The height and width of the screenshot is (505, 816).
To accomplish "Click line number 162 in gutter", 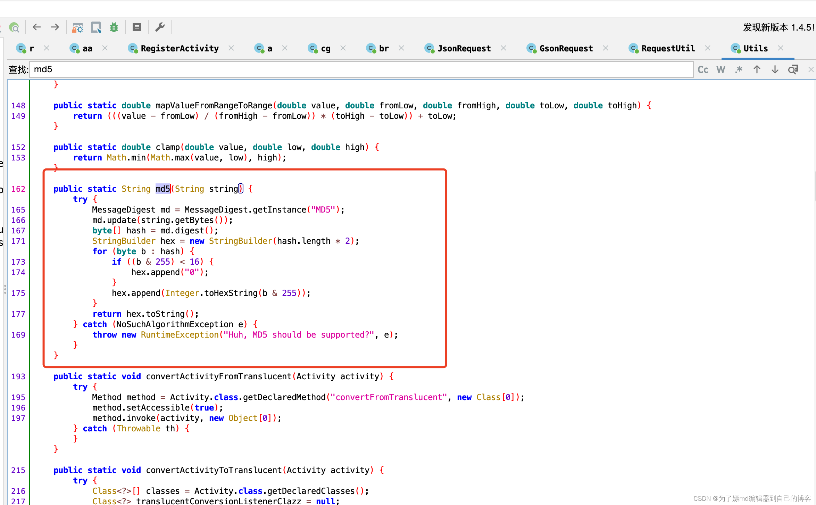I will [x=18, y=189].
